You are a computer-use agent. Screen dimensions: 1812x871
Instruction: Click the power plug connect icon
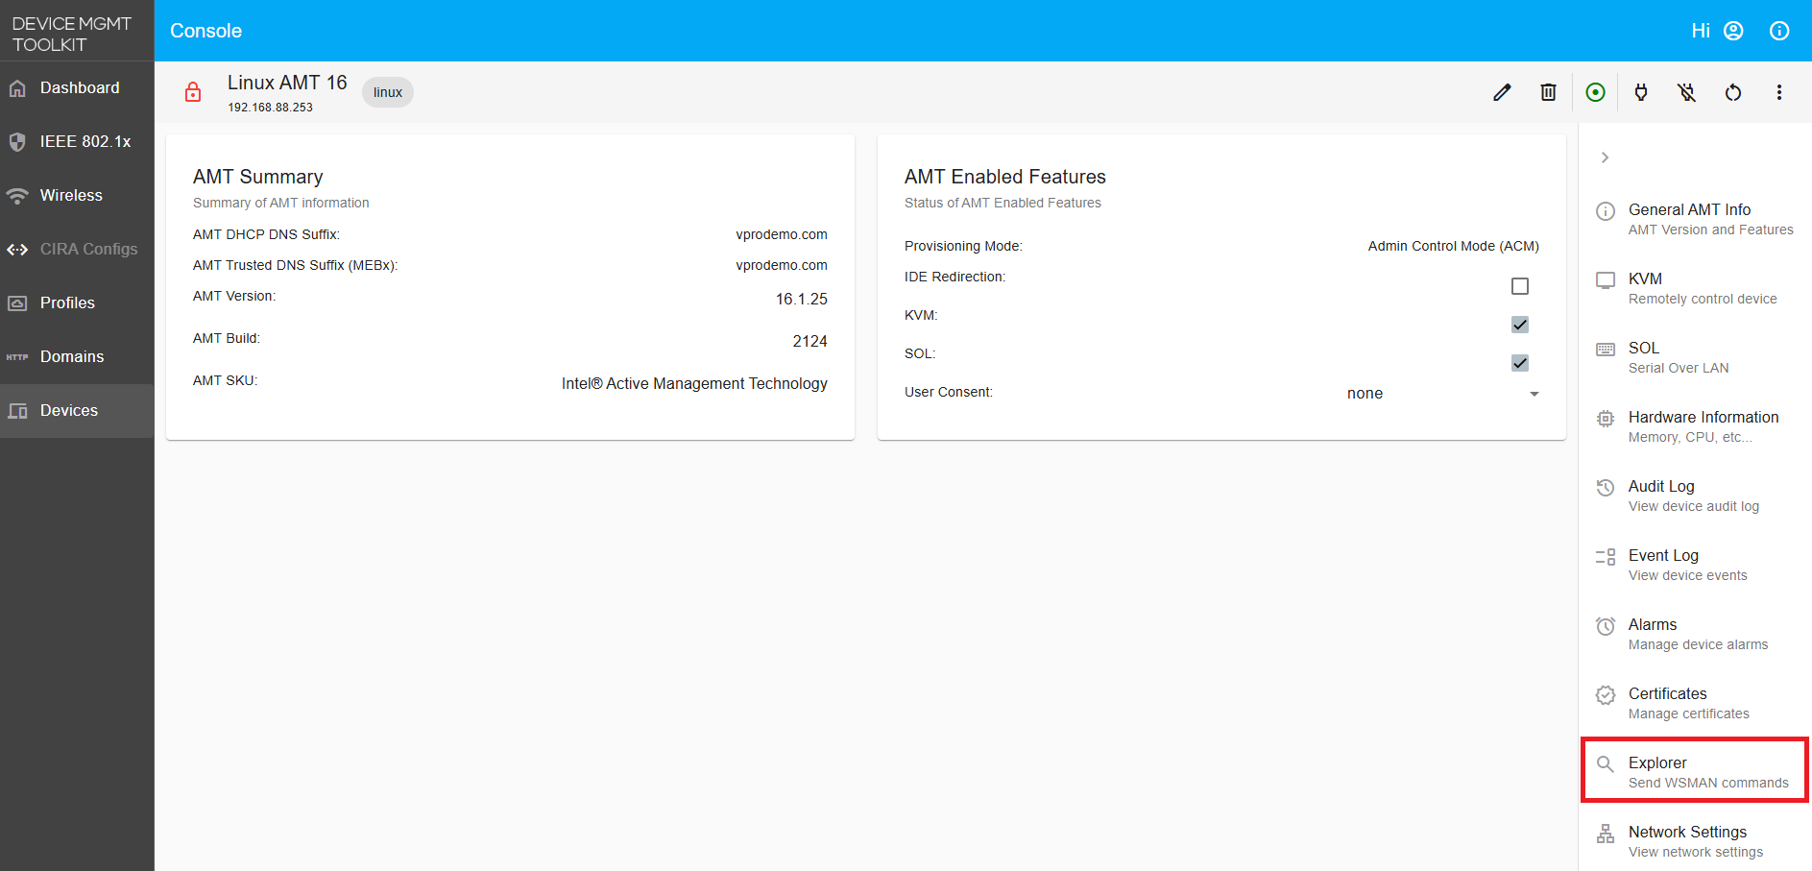point(1641,92)
